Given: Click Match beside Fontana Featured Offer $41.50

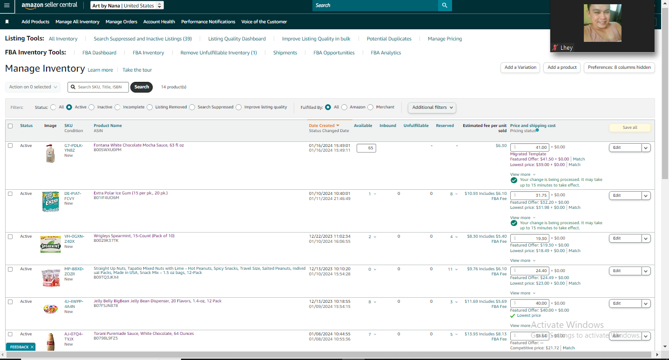Looking at the screenshot, I should click(579, 159).
